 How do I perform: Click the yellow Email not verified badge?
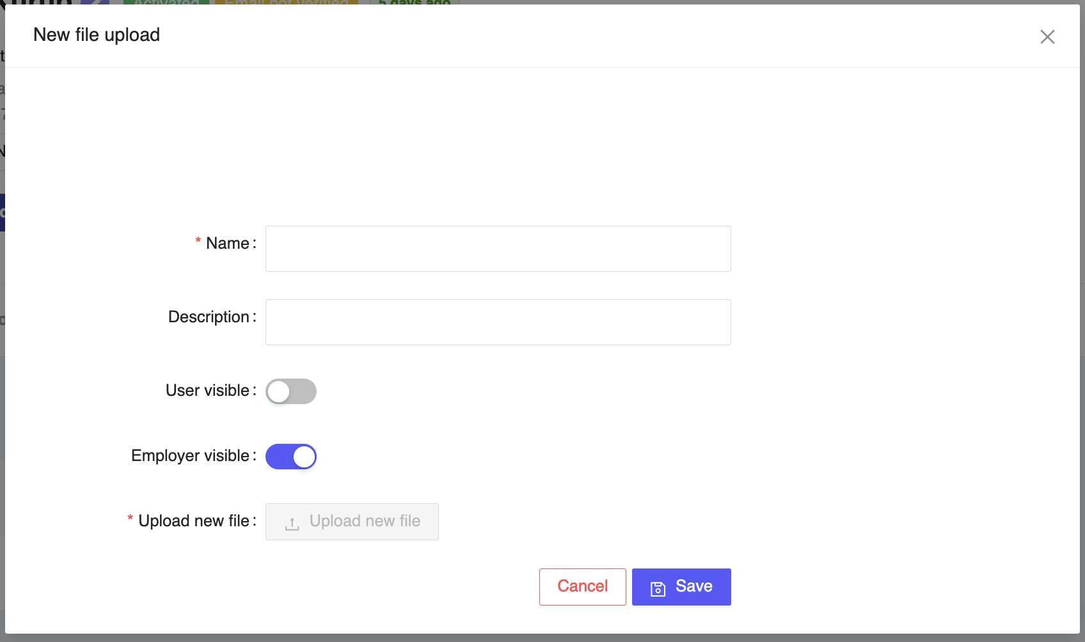pos(286,3)
